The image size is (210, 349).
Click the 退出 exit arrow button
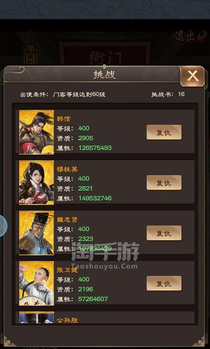(x=189, y=36)
